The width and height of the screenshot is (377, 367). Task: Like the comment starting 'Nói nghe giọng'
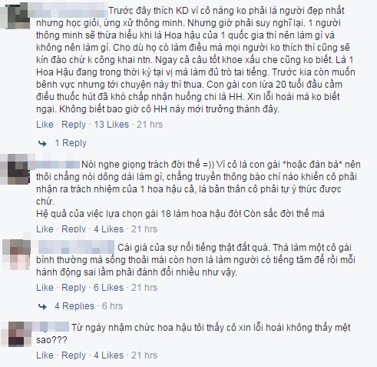click(45, 229)
